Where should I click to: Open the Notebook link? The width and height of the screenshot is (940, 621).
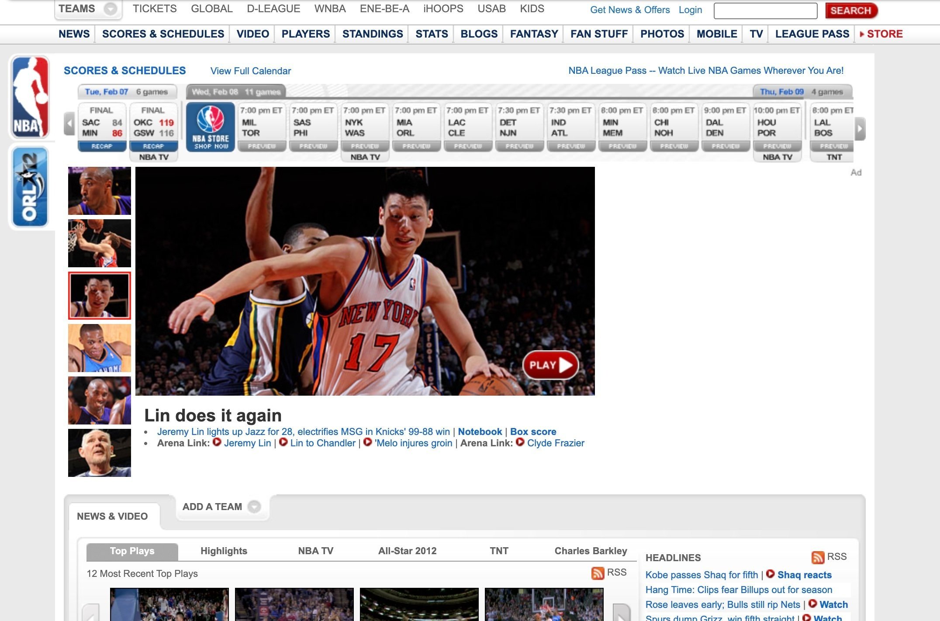[x=480, y=431]
